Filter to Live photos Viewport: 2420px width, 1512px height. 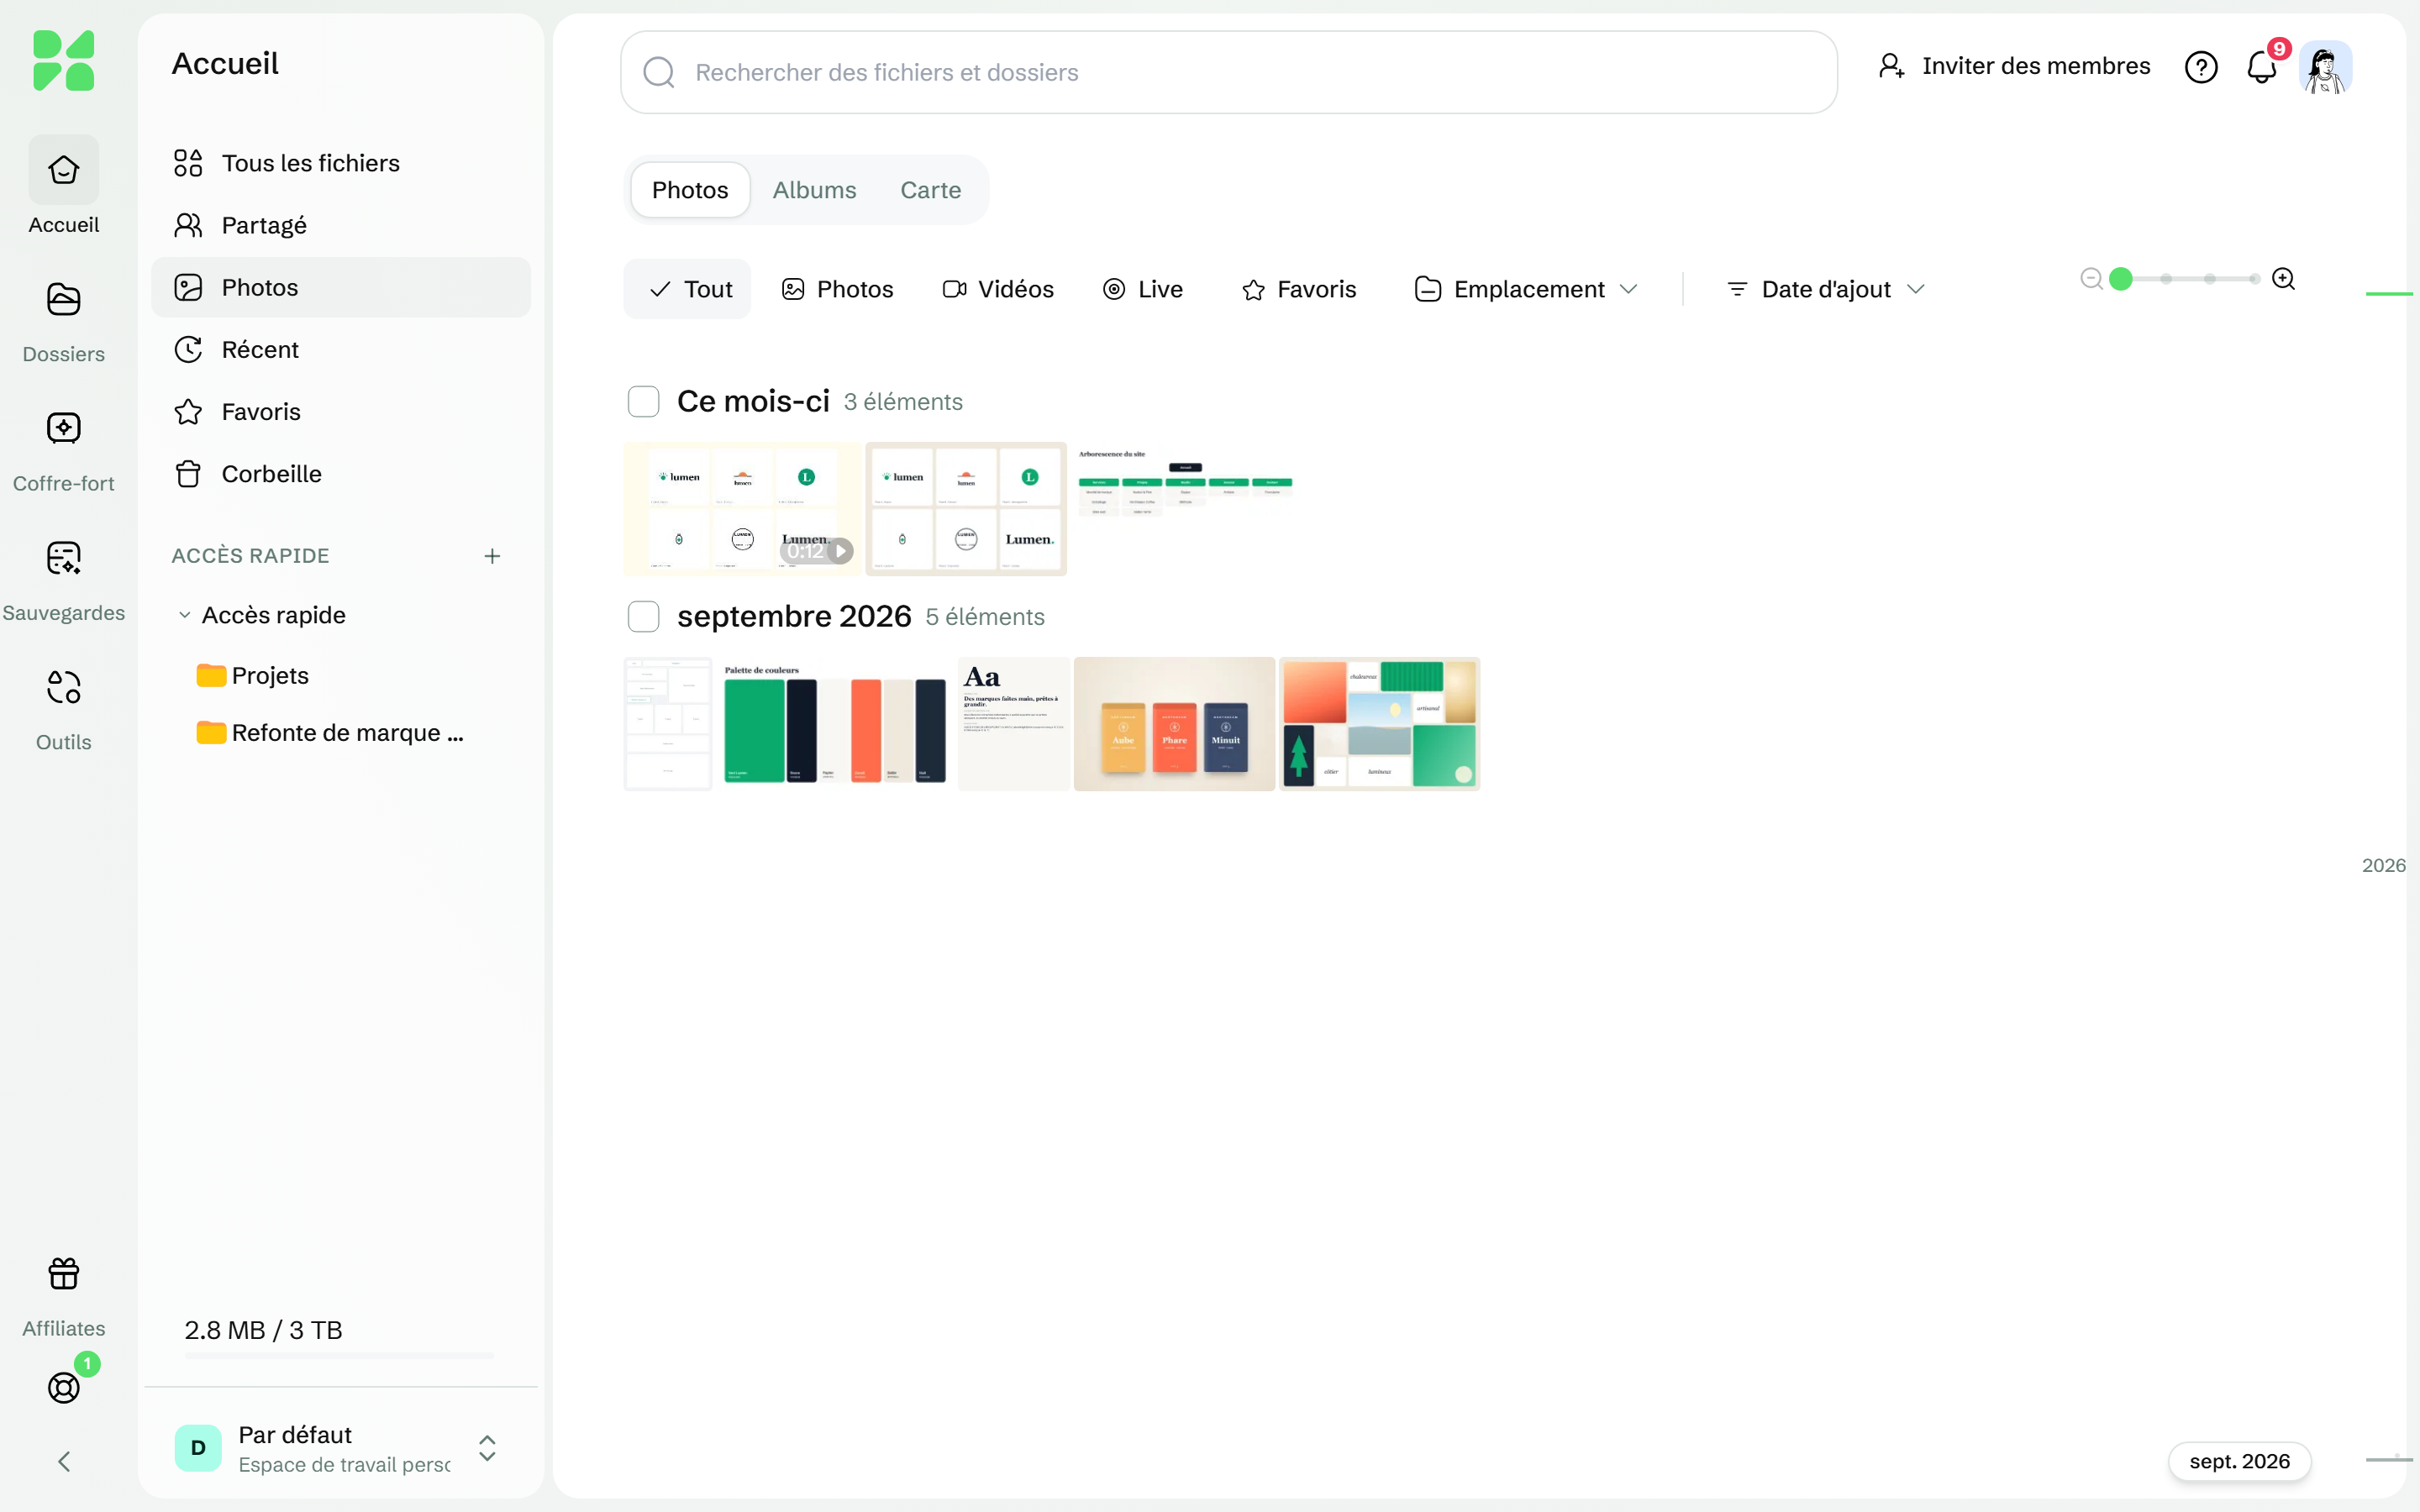tap(1142, 289)
